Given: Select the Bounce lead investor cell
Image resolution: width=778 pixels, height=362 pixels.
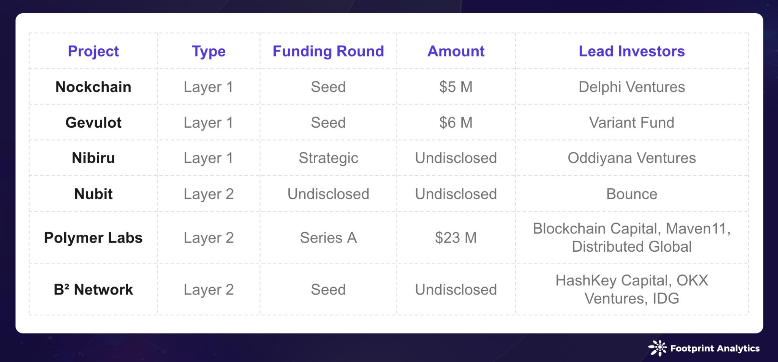Looking at the screenshot, I should pyautogui.click(x=632, y=194).
